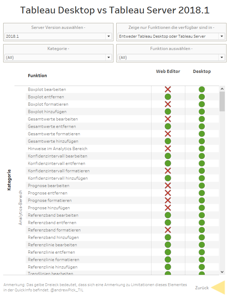The height and width of the screenshot is (303, 229).
Task: Click Desktop green dot for Prognose hinzufügen
Action: tap(202, 208)
